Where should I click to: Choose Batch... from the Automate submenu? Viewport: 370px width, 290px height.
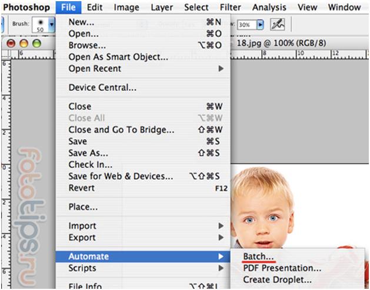(259, 257)
